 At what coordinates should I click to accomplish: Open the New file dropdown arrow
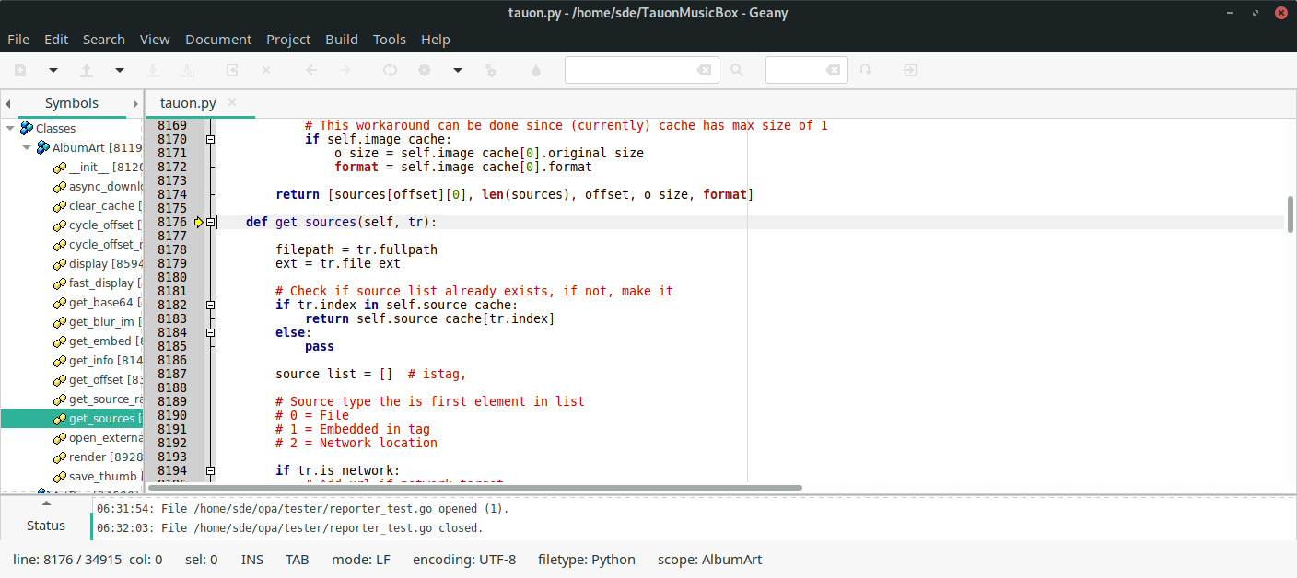(x=53, y=69)
